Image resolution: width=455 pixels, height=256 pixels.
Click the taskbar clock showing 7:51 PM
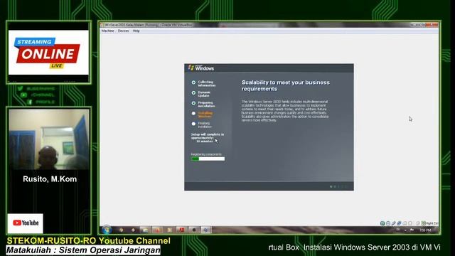(425, 230)
